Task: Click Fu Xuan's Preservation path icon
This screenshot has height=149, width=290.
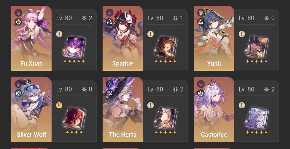Action: pos(18,22)
